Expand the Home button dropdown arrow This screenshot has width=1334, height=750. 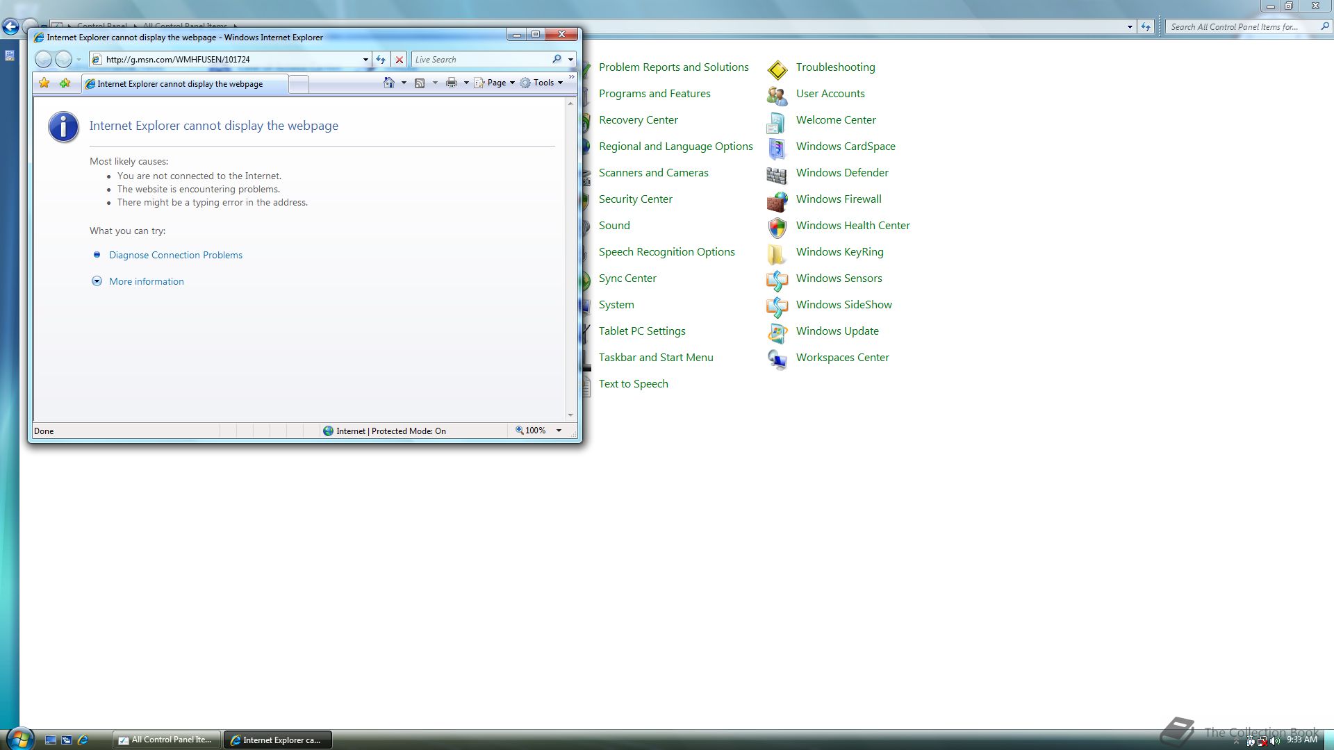[404, 83]
